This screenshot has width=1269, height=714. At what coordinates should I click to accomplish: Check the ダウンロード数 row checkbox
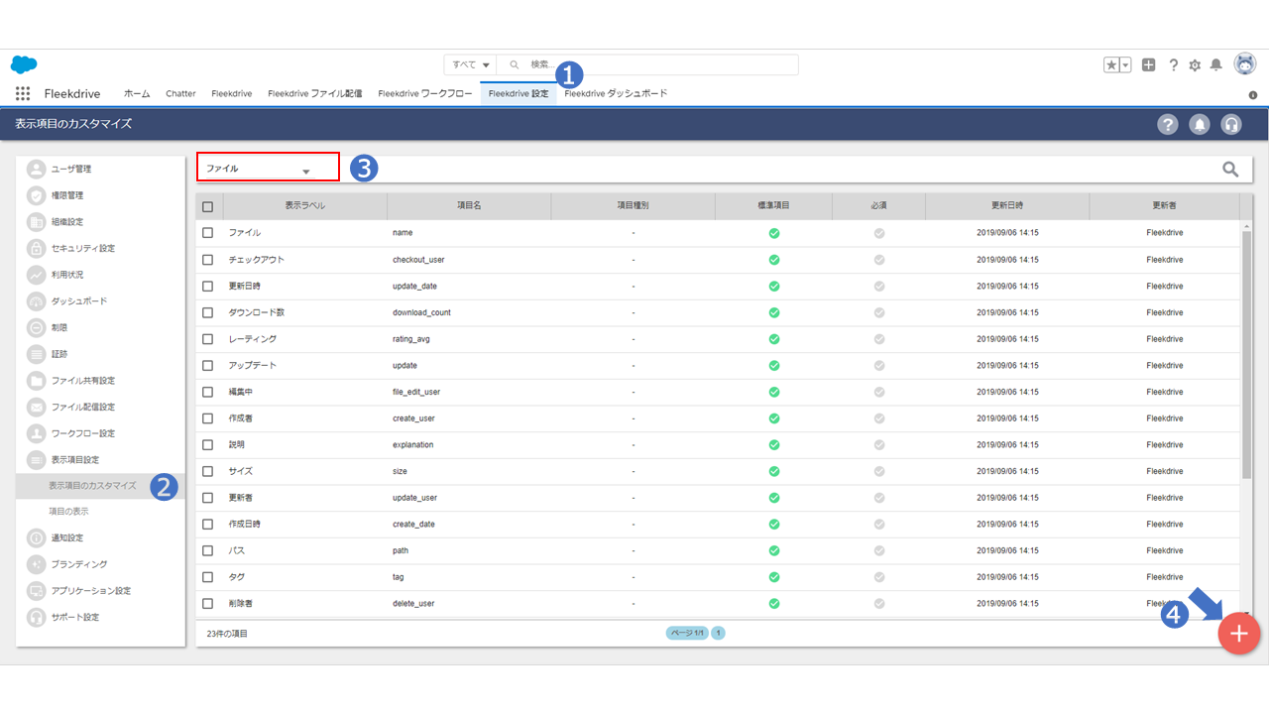click(207, 312)
